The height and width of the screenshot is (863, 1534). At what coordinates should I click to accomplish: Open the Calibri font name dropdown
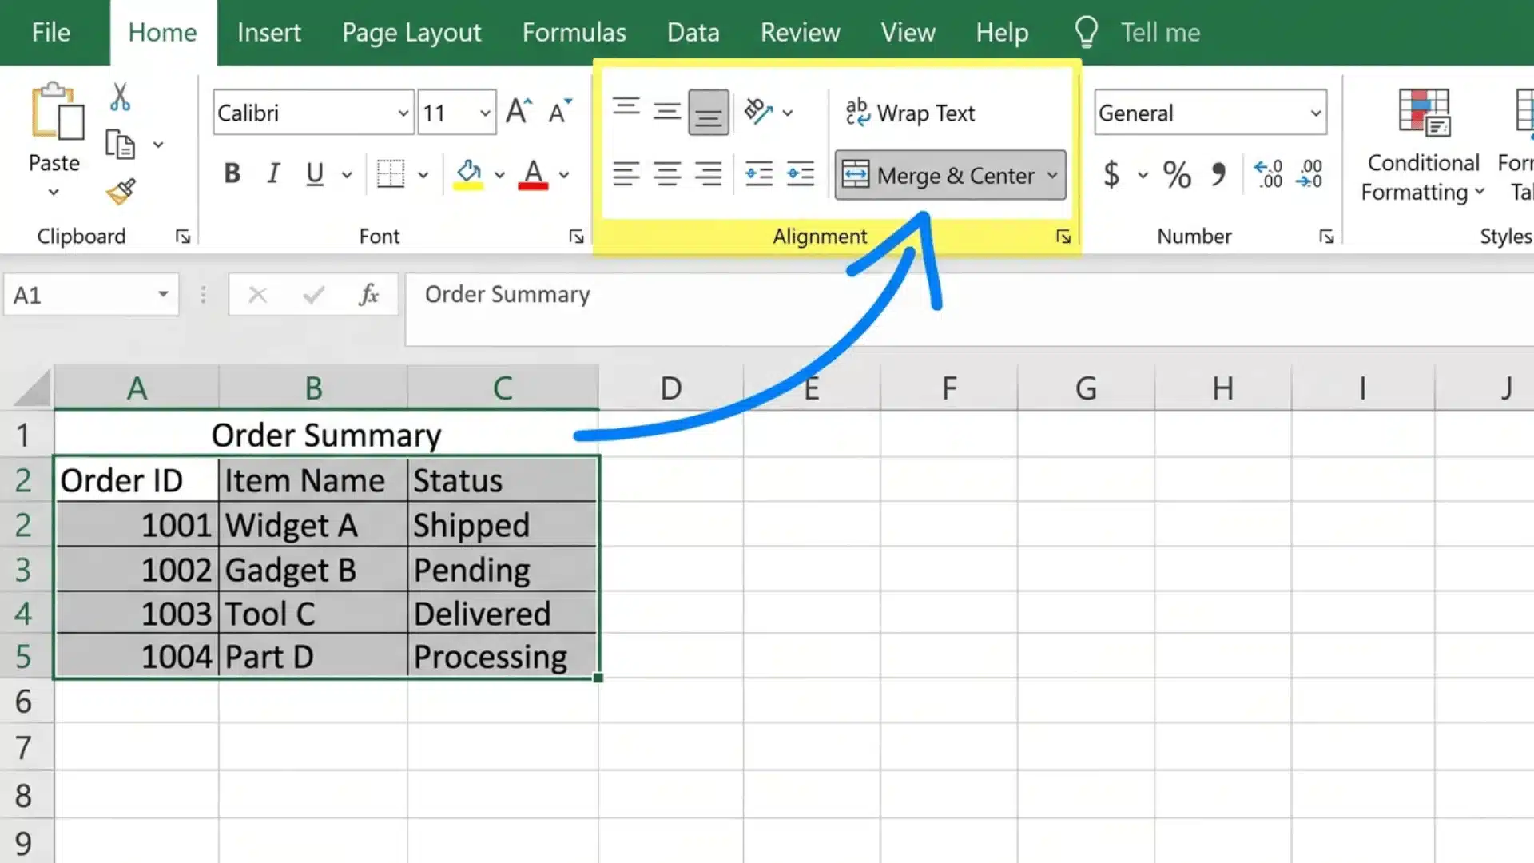(403, 113)
